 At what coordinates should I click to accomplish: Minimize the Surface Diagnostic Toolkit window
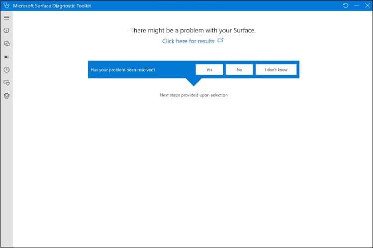357,5
